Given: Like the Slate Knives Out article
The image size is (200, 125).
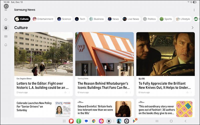Looking at the screenshot, I should 187,92.
